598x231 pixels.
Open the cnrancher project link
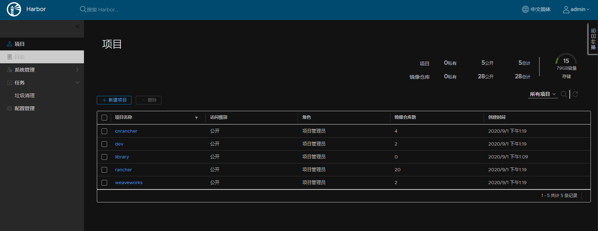pos(126,131)
